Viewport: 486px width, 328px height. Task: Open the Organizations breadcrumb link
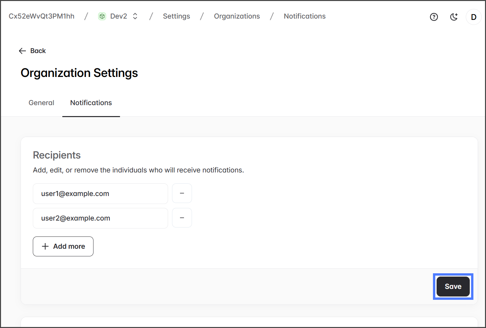[x=237, y=16]
